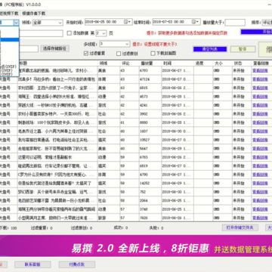
Task: Click the 进度 column header
Action: (203, 63)
